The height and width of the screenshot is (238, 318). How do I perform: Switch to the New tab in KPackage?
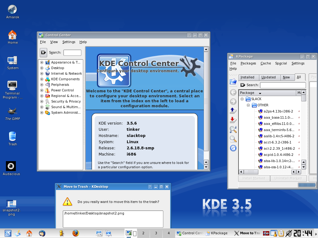tap(287, 77)
